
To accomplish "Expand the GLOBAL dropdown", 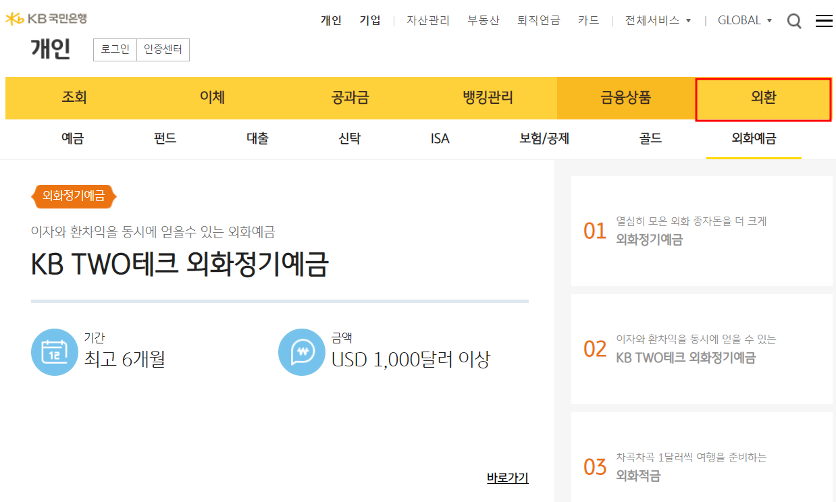I will 745,20.
